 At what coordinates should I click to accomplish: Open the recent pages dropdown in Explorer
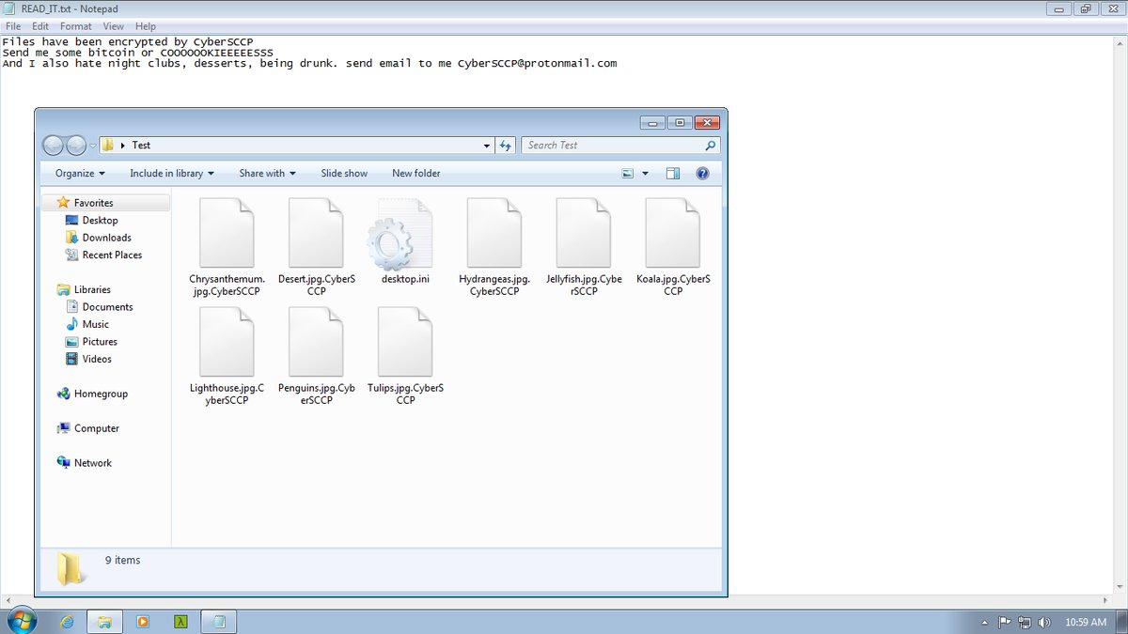pyautogui.click(x=93, y=146)
